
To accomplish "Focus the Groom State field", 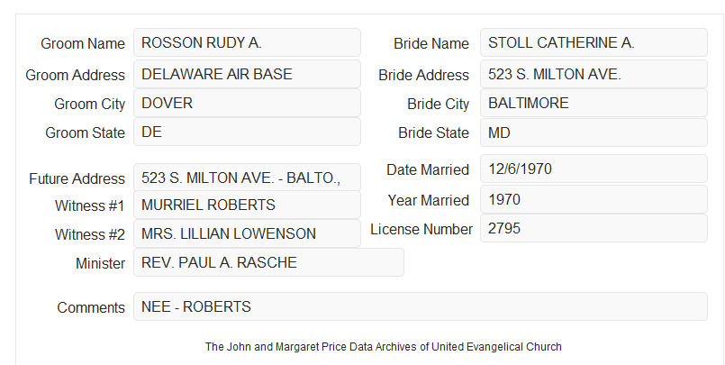I will point(247,132).
